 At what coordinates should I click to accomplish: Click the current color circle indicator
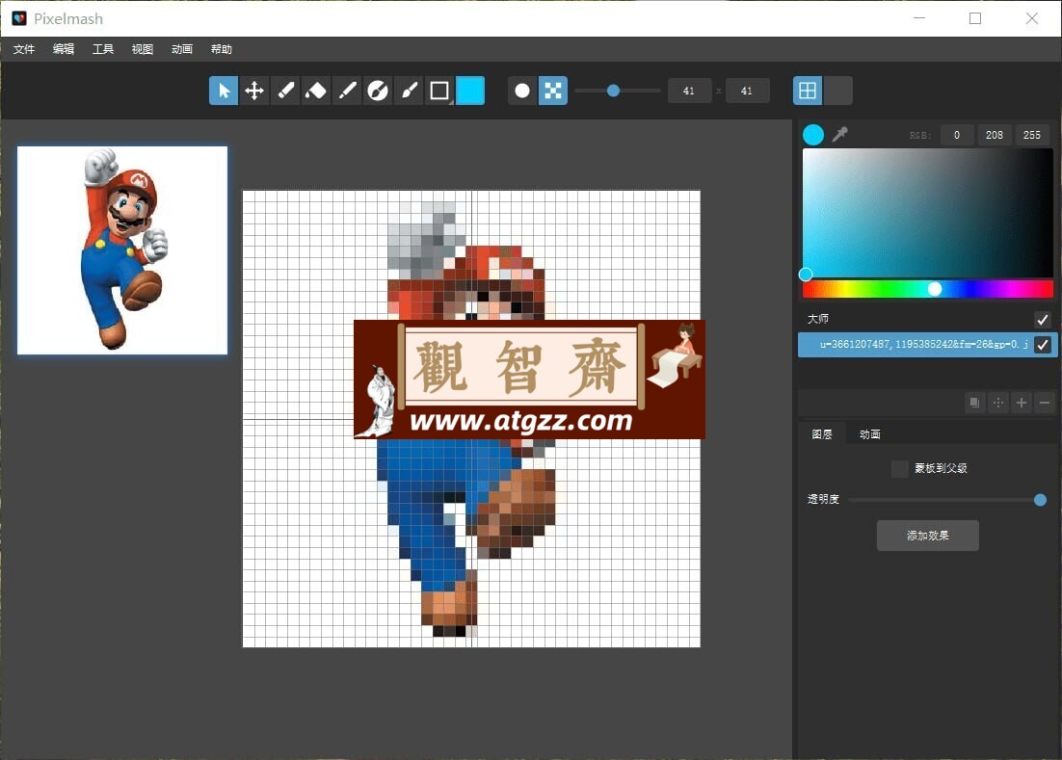813,135
